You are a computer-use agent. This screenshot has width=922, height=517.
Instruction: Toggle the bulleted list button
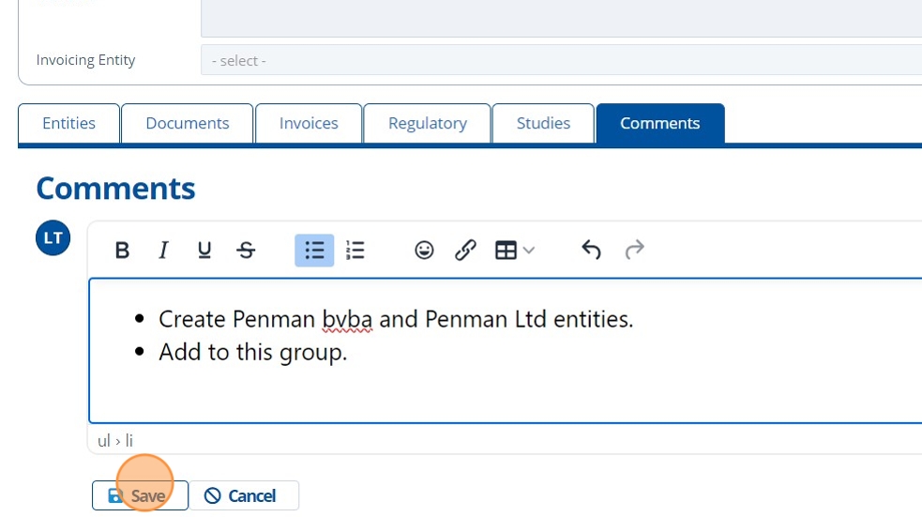pos(314,251)
